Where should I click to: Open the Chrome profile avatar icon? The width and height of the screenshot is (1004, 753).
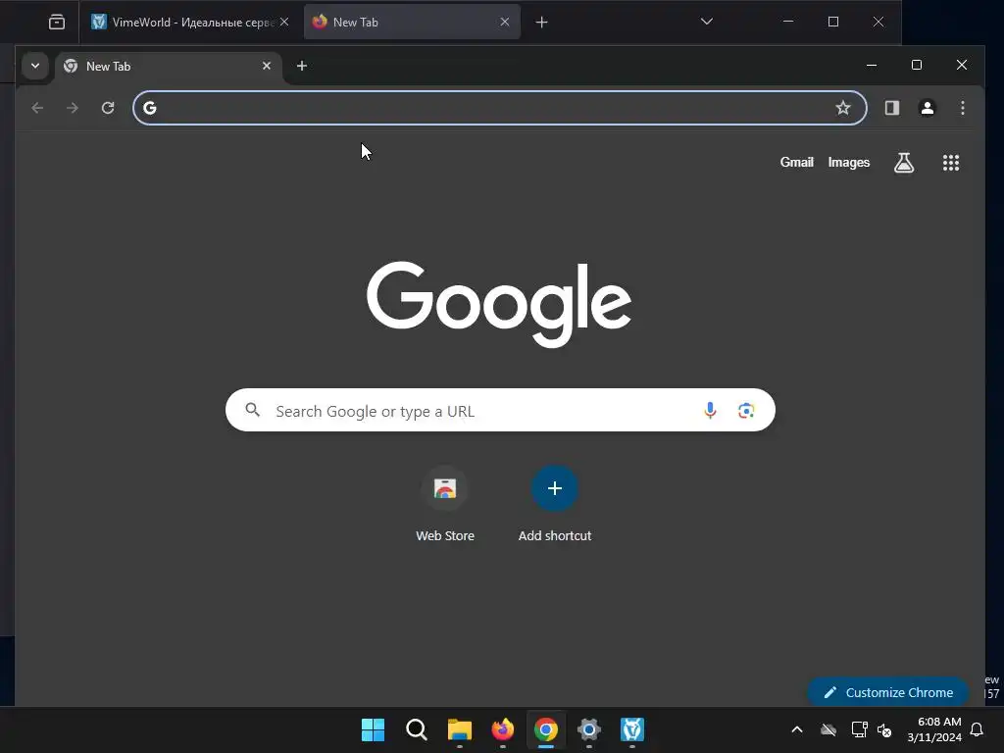coord(927,108)
